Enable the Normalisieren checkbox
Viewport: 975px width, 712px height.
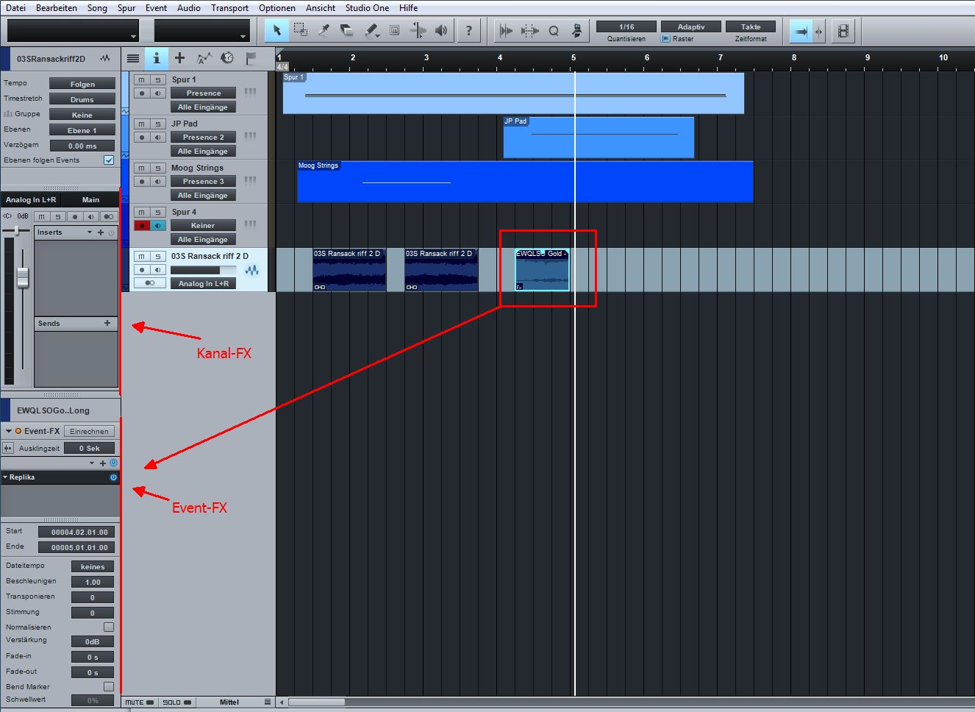tap(109, 627)
